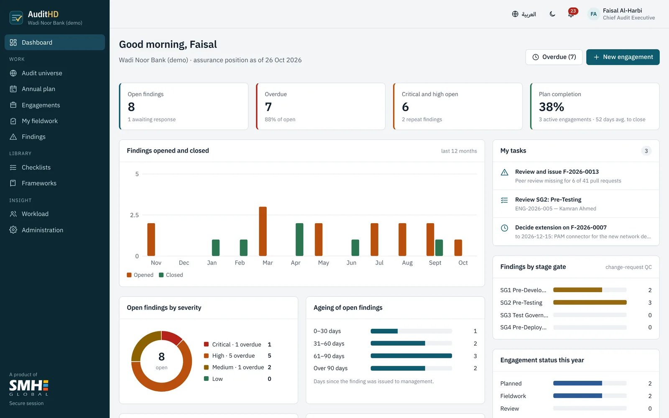
Task: Click the AuditHD logo icon
Action: pyautogui.click(x=16, y=18)
